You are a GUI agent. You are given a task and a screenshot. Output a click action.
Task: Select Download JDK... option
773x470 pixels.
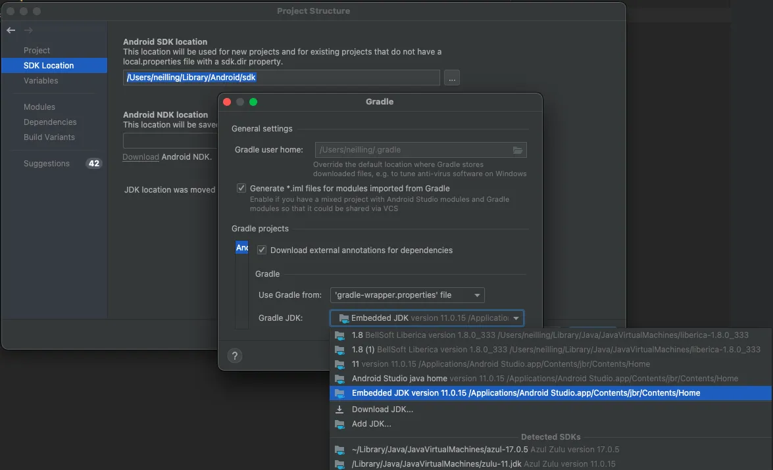pos(550,410)
